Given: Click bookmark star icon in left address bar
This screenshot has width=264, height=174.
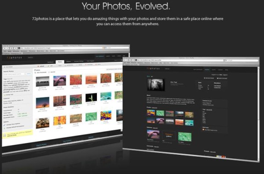Looking at the screenshot, I should pyautogui.click(x=103, y=48).
